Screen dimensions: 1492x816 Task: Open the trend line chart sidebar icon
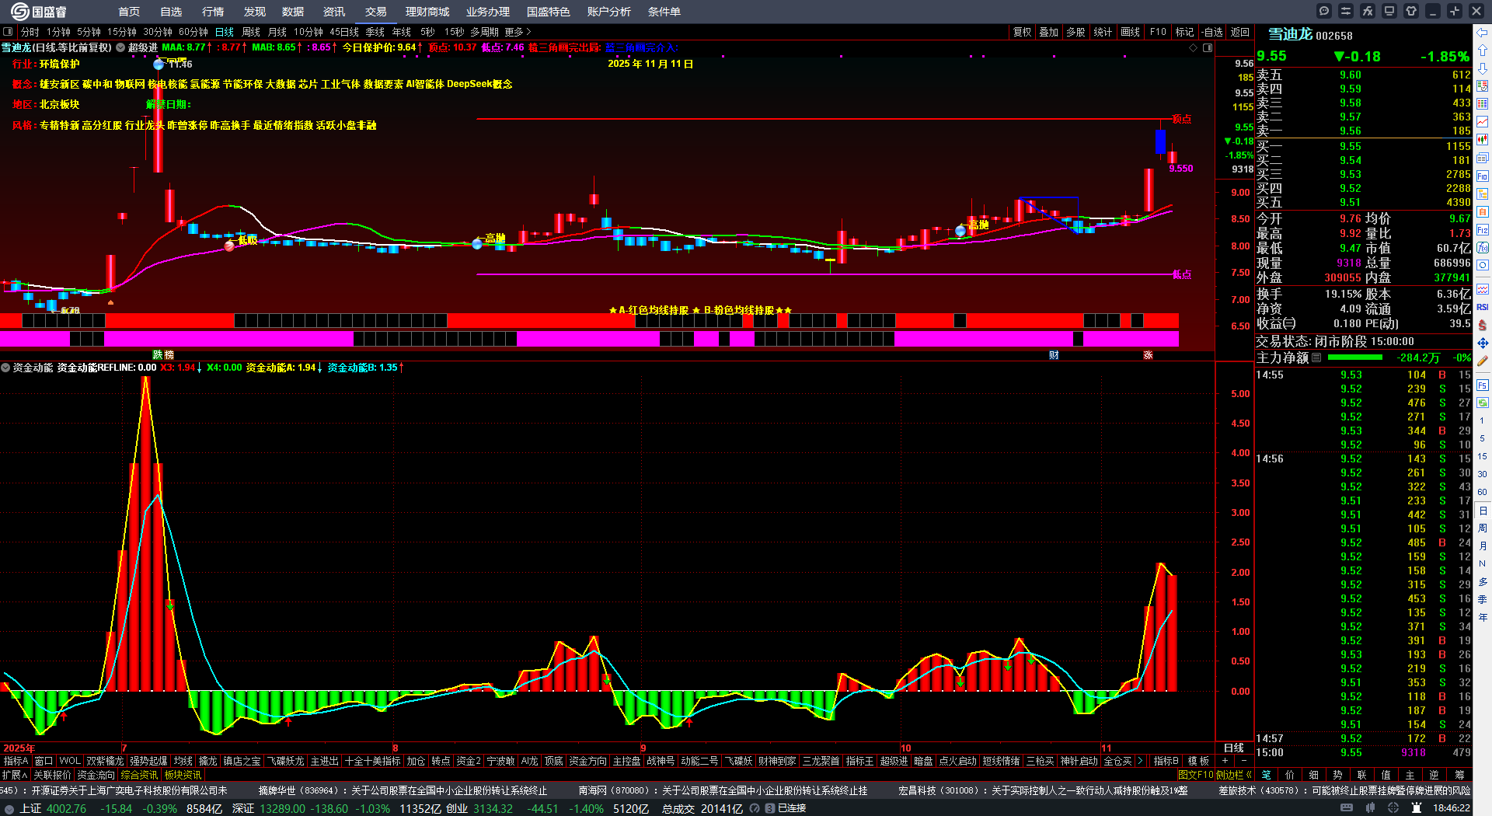coord(1483,121)
